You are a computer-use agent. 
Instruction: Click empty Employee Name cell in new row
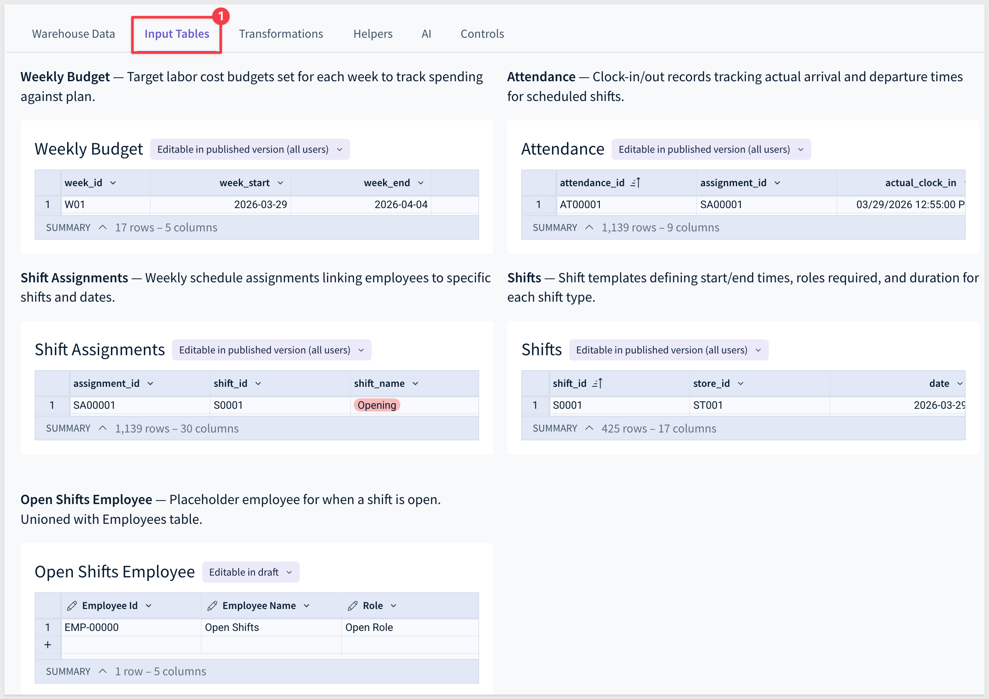[x=272, y=645]
